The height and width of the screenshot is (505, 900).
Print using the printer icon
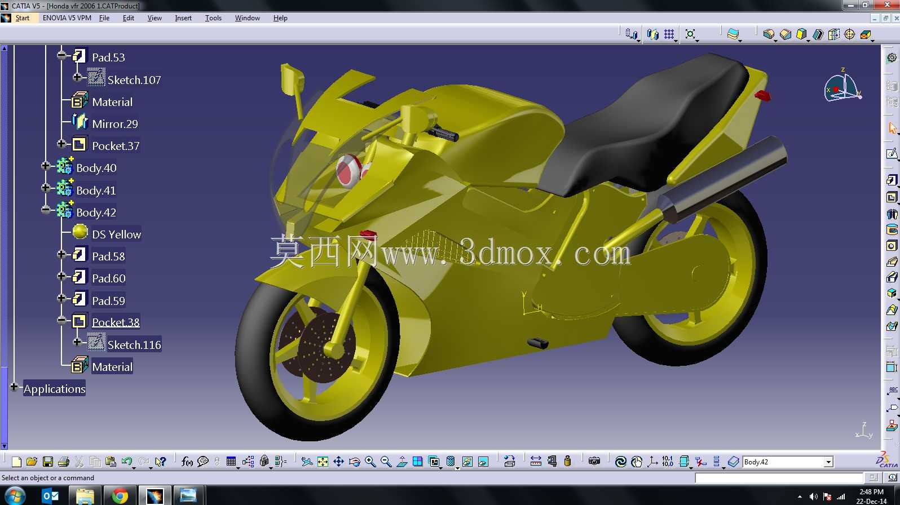click(x=64, y=462)
